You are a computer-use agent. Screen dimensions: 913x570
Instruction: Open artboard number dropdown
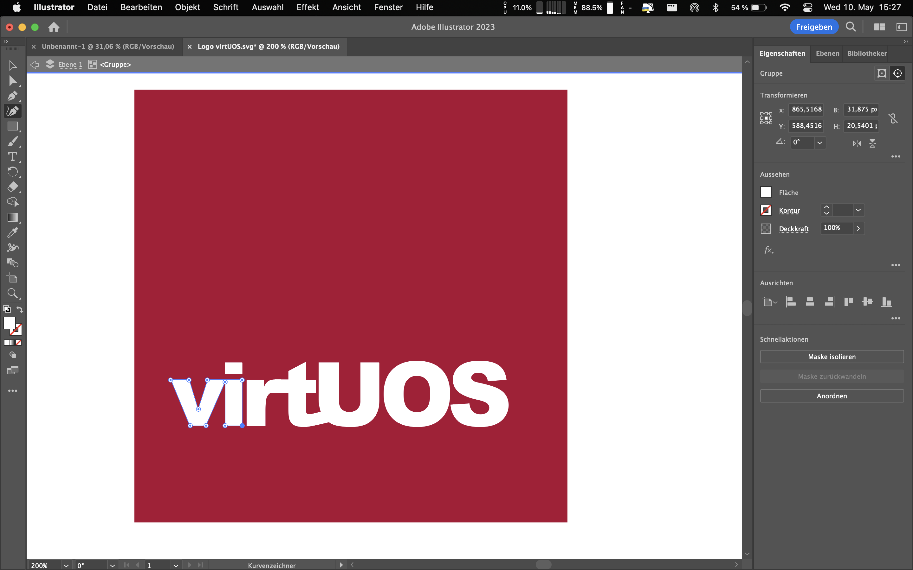point(175,566)
